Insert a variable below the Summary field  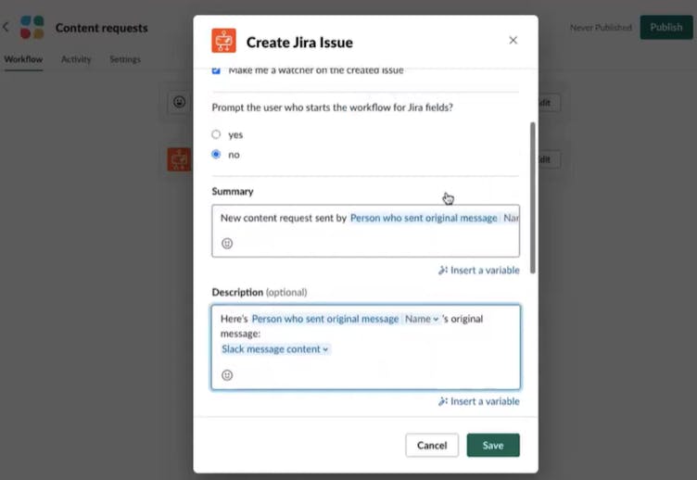pos(479,271)
